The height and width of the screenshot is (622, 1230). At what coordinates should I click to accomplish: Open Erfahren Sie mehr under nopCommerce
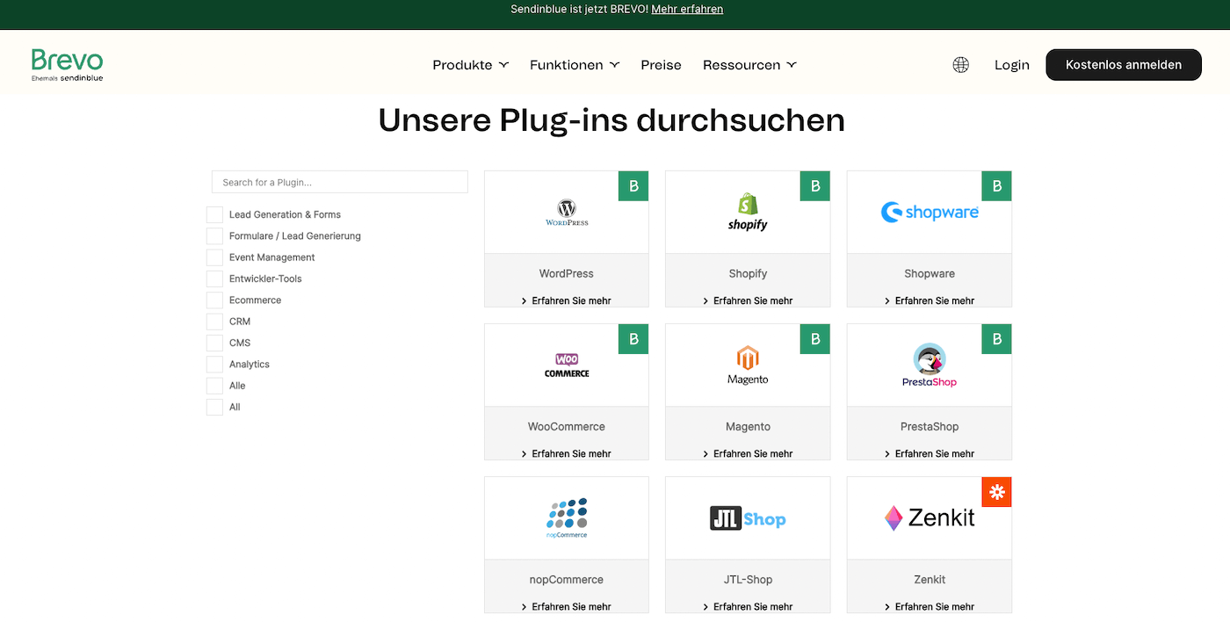coord(567,606)
